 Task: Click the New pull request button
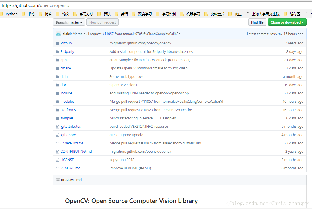click(x=103, y=22)
